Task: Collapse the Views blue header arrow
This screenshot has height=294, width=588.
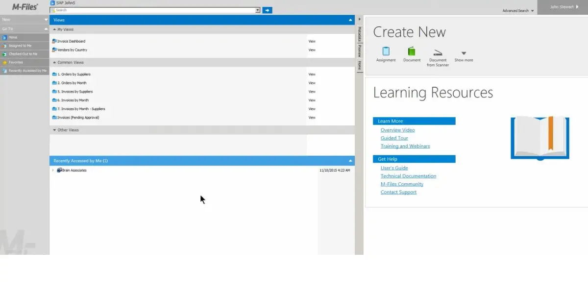Action: point(350,20)
